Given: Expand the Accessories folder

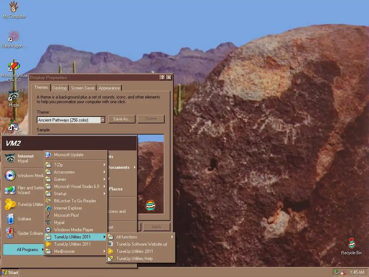Looking at the screenshot, I should [x=76, y=172].
